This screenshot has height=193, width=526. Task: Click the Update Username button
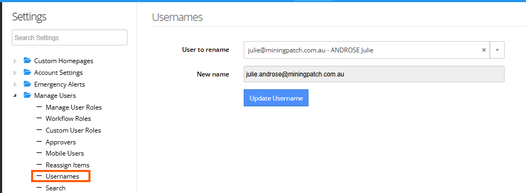tap(276, 98)
